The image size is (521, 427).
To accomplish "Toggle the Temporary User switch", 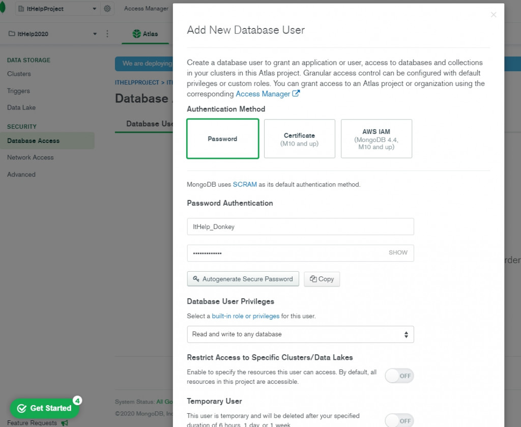I will coord(399,420).
